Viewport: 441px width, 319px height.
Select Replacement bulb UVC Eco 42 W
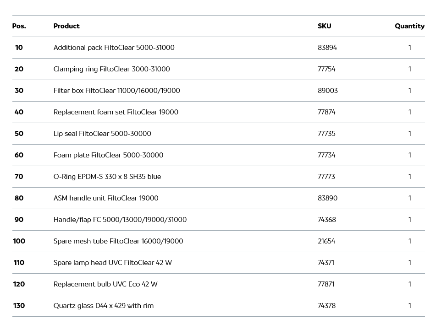105,284
